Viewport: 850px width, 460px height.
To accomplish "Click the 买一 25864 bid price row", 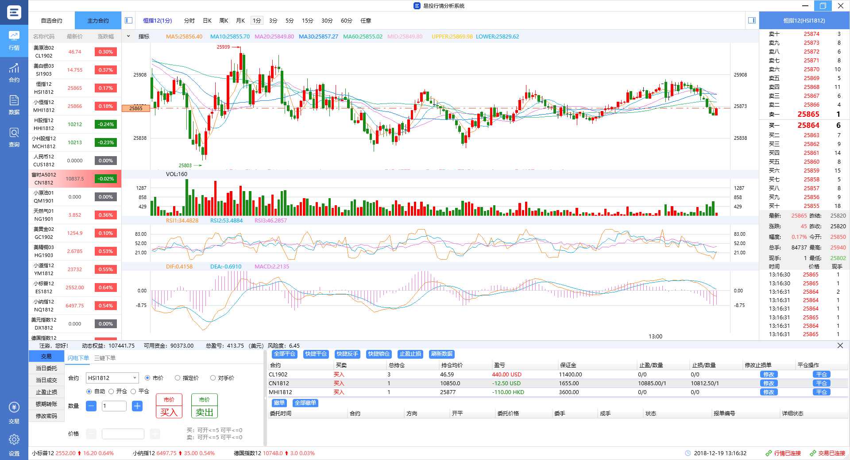I will pos(804,125).
